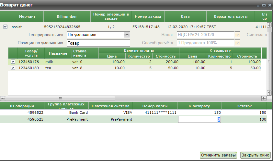
Task: Maximize the Возврат денег window
Action: 264,5
